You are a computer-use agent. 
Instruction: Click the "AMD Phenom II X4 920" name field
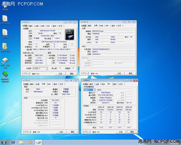pos(47,31)
